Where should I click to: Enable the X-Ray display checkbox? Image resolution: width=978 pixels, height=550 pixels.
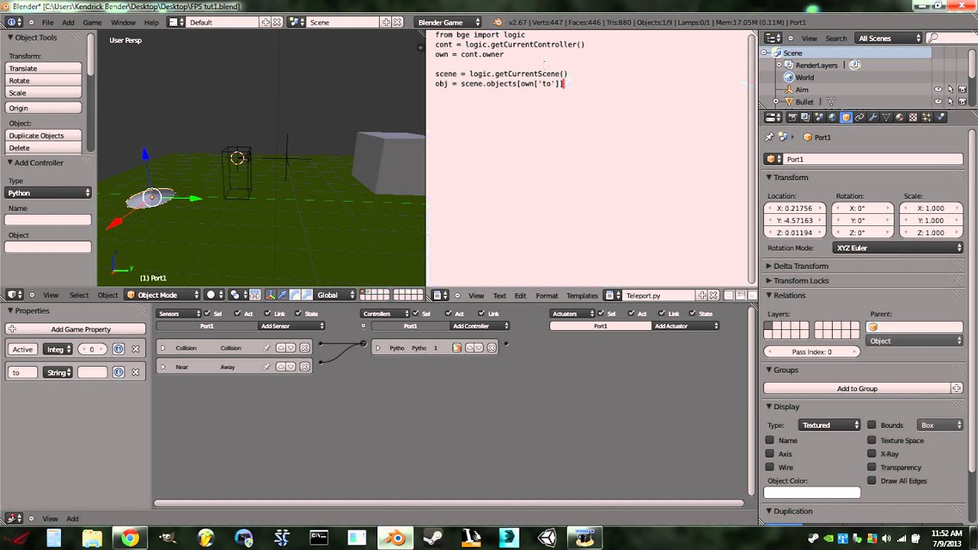tap(872, 454)
